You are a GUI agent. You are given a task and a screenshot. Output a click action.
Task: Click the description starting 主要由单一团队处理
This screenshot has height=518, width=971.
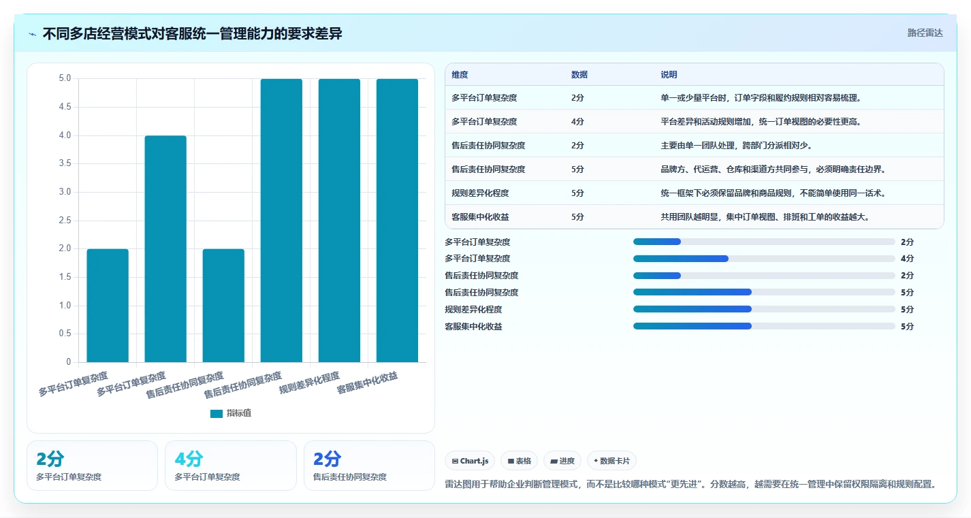(736, 146)
